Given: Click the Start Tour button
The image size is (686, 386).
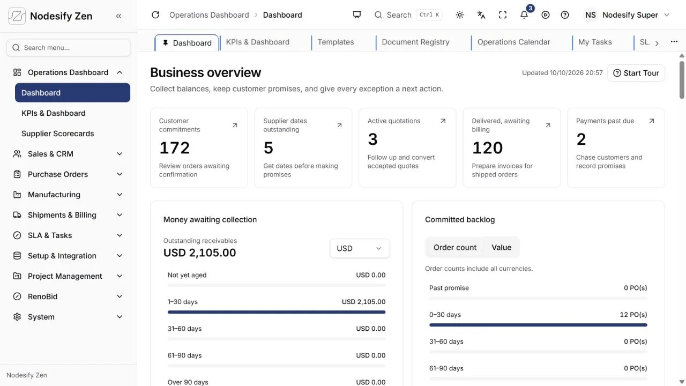Looking at the screenshot, I should (x=636, y=73).
